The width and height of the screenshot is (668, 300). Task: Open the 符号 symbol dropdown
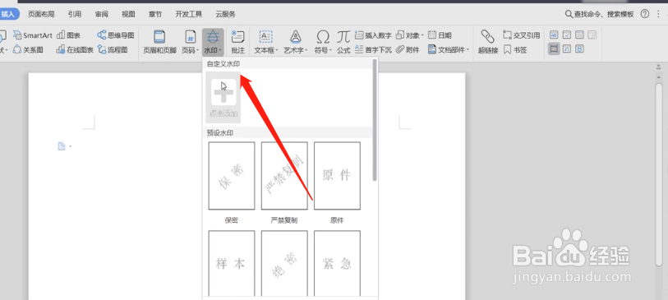(324, 42)
